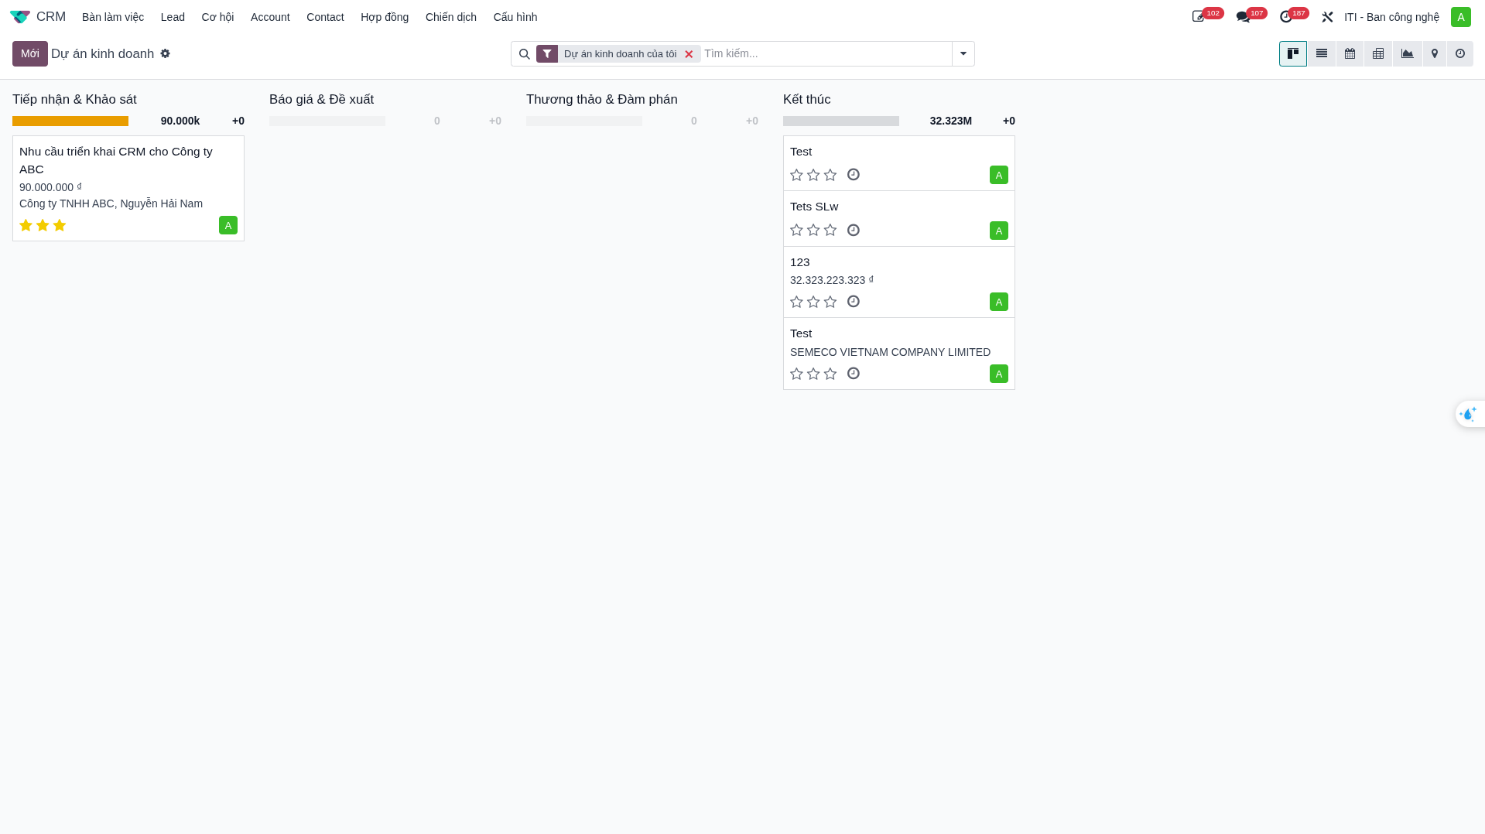The height and width of the screenshot is (834, 1485).
Task: Open calendar view
Action: click(x=1350, y=53)
